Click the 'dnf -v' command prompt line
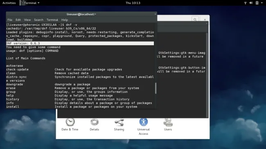 [x=42, y=25]
